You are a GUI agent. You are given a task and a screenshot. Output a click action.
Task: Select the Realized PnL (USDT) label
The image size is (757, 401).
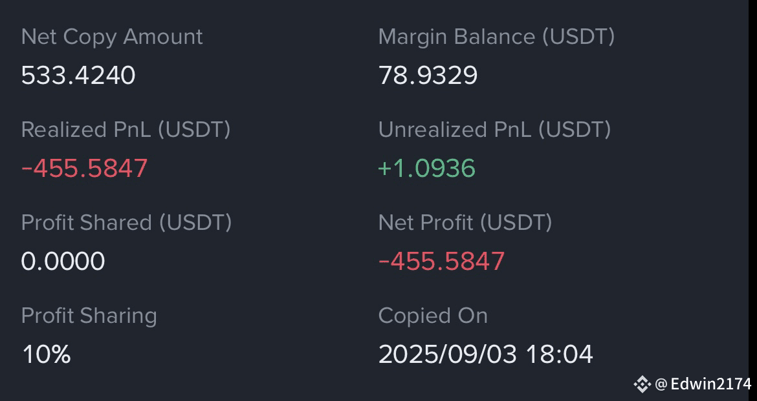point(126,130)
